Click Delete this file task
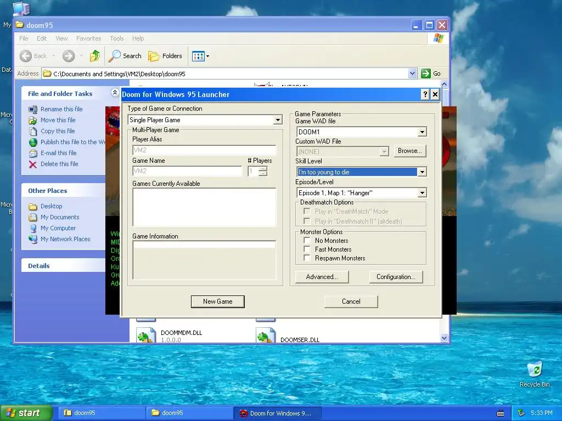Viewport: 562px width, 421px height. [x=59, y=164]
